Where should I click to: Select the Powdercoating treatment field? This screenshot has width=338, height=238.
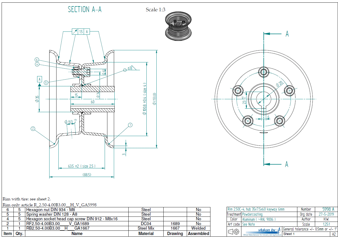point(252,214)
